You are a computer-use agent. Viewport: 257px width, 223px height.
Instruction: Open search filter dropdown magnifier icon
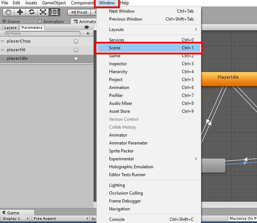pos(8,34)
